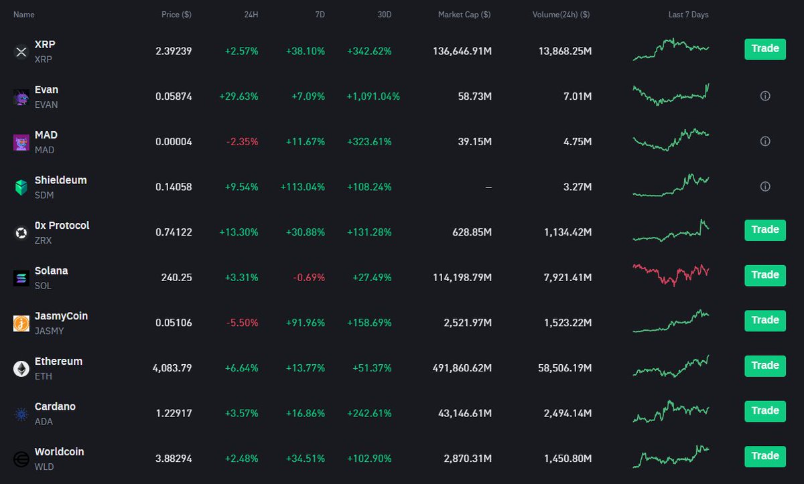Screen dimensions: 804x484
Task: Click the Last 7 Days column header
Action: coord(688,14)
